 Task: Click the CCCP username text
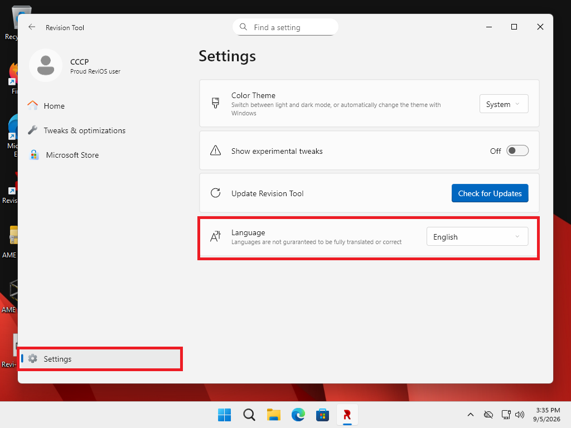click(x=79, y=62)
